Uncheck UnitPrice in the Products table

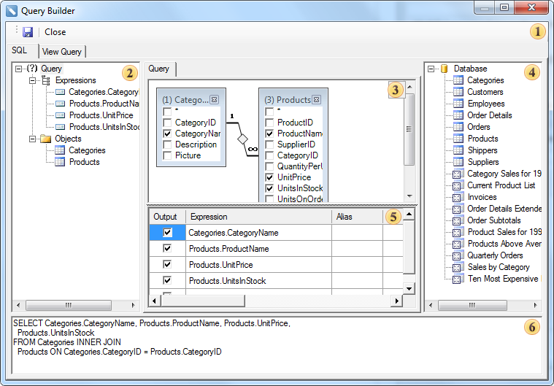point(270,177)
